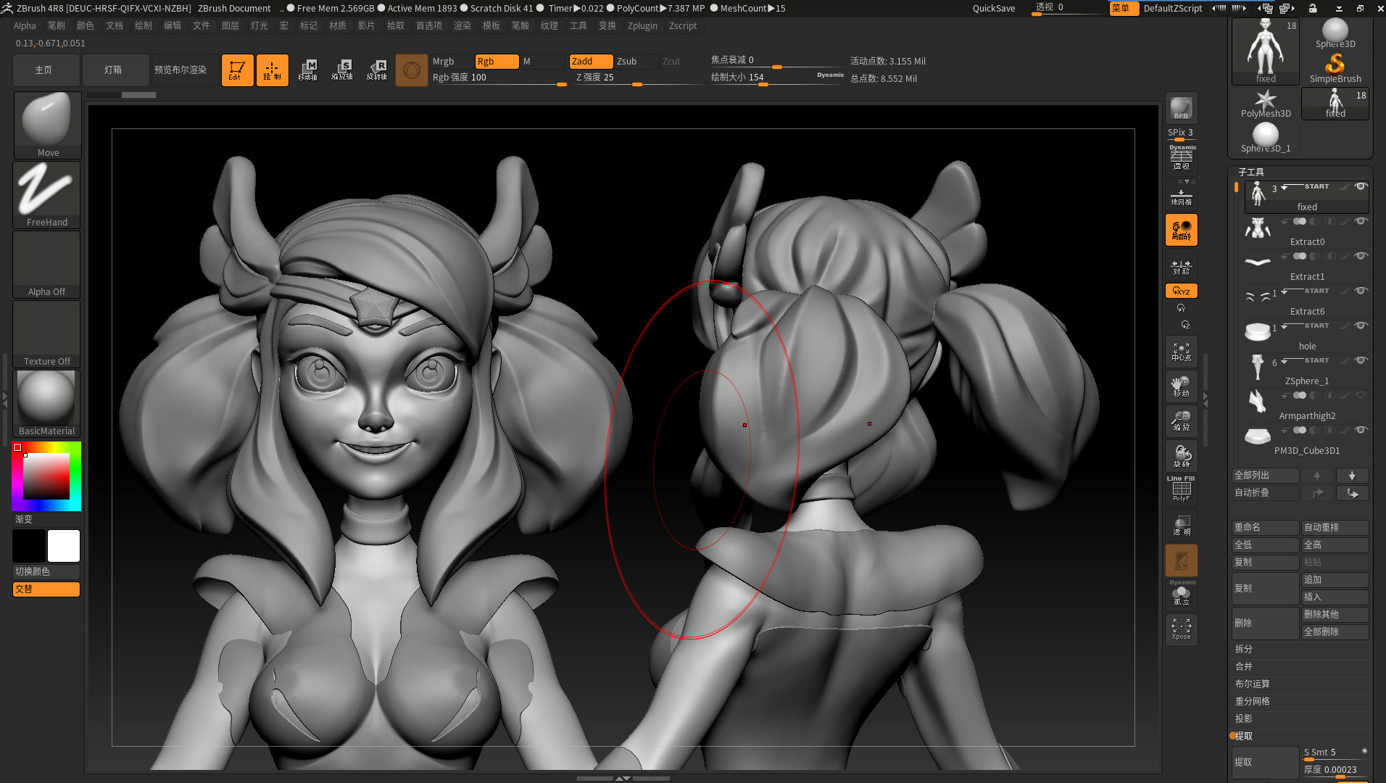The width and height of the screenshot is (1386, 783).
Task: Toggle visibility eye of Extract1 subtool
Action: point(1361,256)
